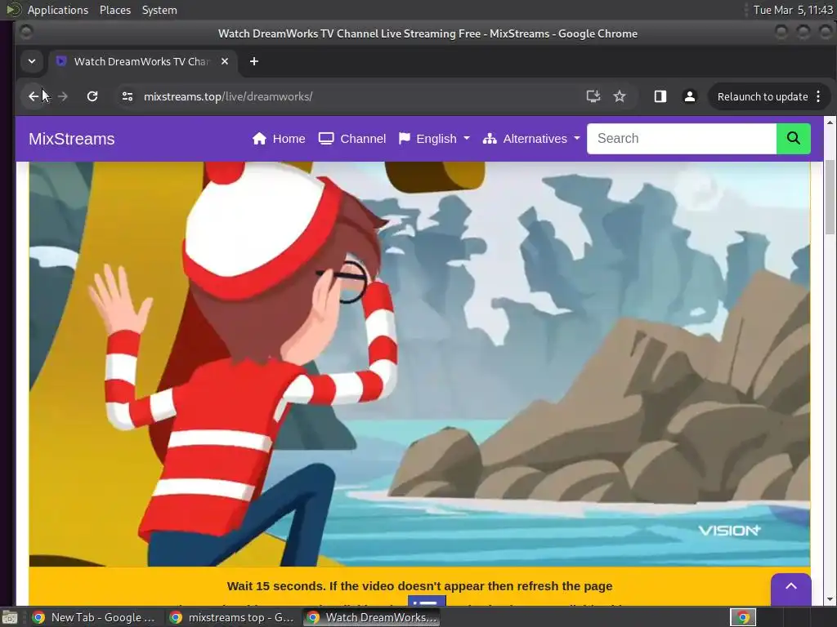Click the address bar URL mixstreams.top/live/dreamworks
837x627 pixels.
coord(228,96)
